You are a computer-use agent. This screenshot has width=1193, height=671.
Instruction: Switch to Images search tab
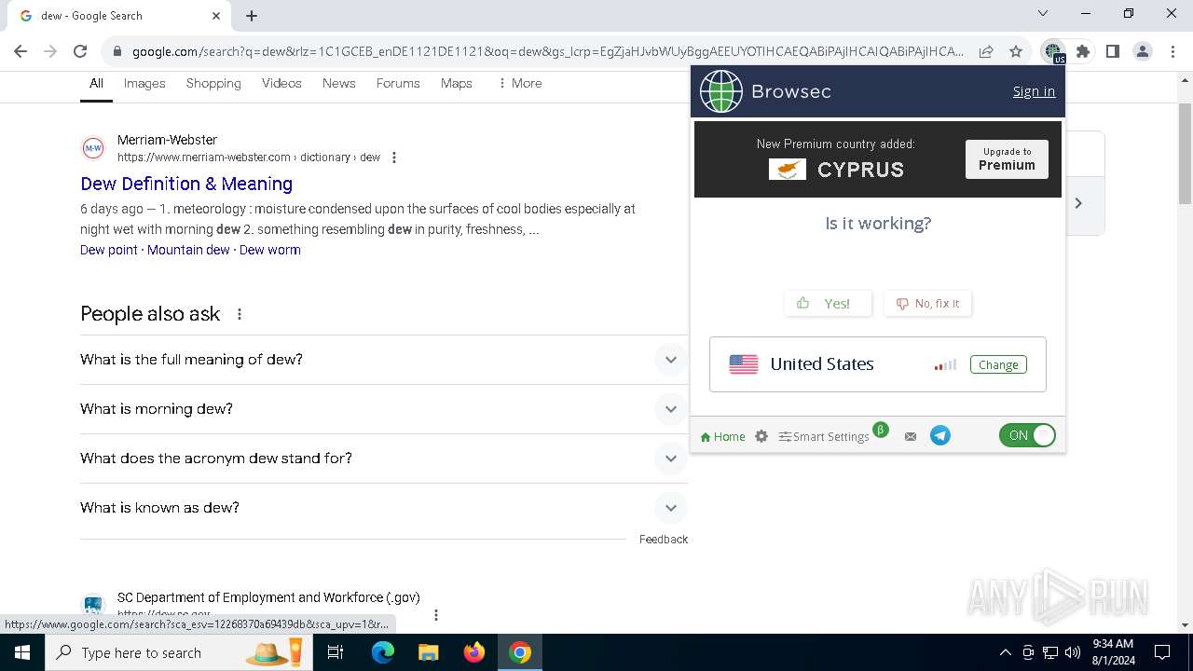[x=144, y=83]
